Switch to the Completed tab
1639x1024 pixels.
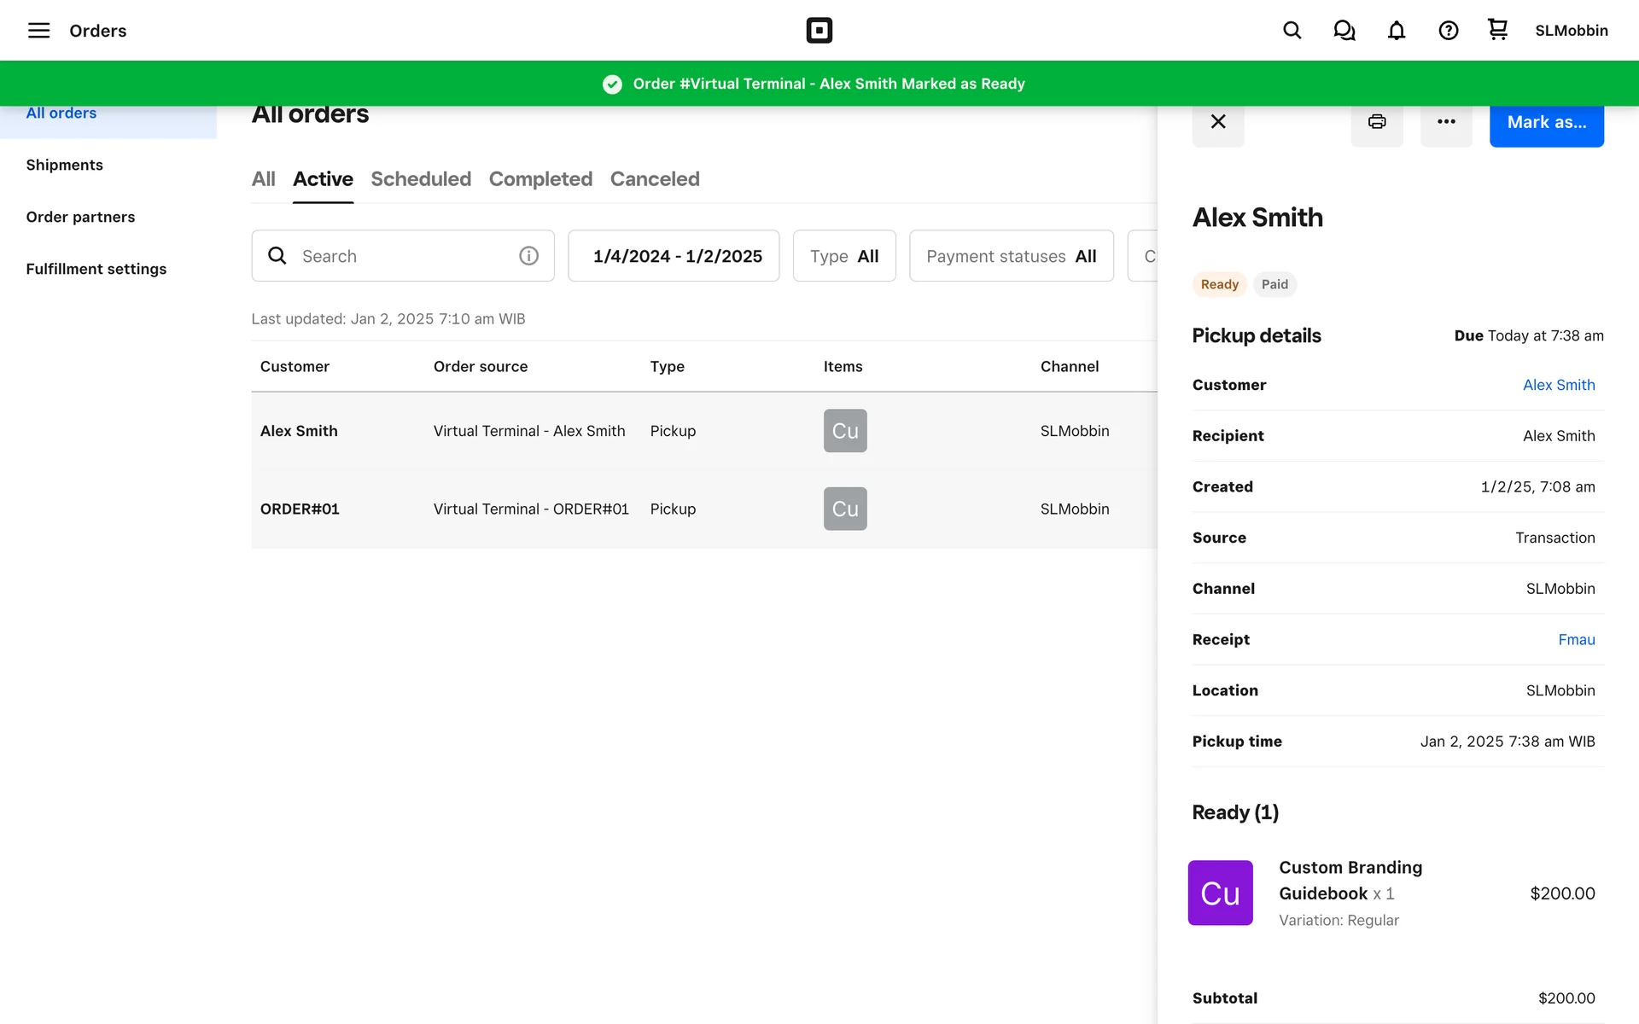point(540,179)
